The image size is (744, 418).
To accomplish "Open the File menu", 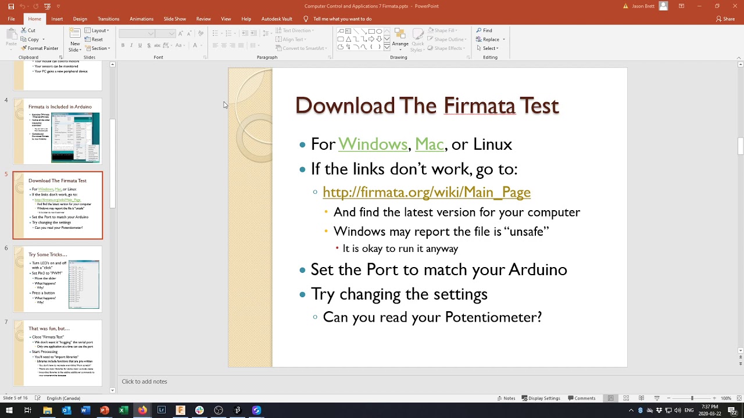I will pos(11,19).
